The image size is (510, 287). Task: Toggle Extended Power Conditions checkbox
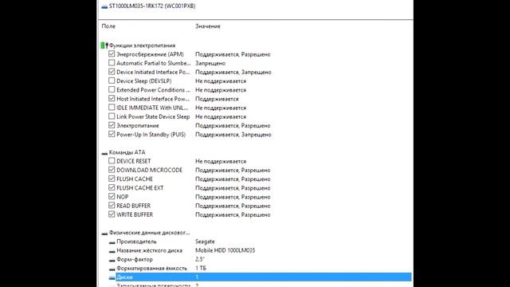[112, 89]
